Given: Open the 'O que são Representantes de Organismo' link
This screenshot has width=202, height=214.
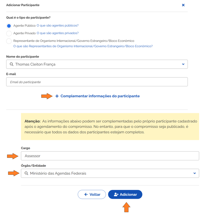Looking at the screenshot, I should 83,46.
